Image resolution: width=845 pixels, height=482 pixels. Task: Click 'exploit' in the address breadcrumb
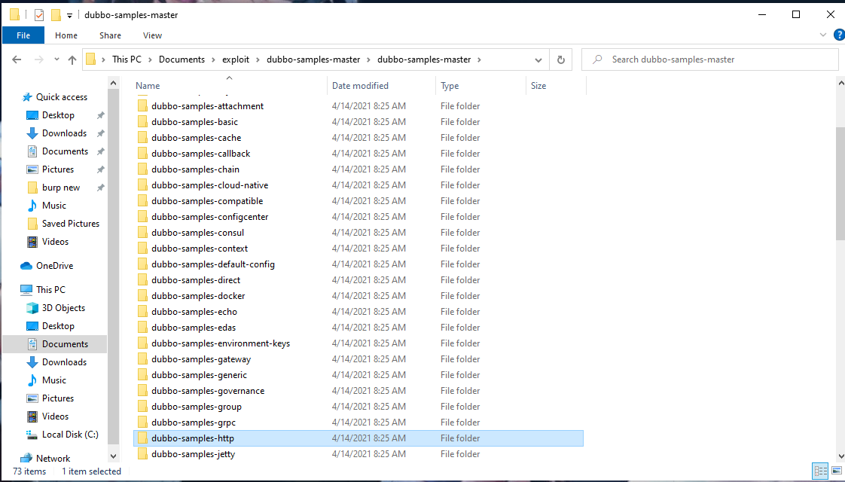click(236, 59)
